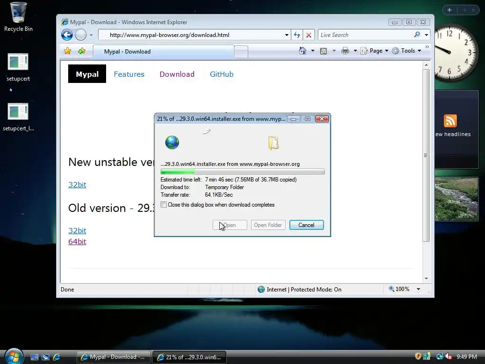
Task: Expand the zoom level dropdown arrow
Action: pos(419,289)
